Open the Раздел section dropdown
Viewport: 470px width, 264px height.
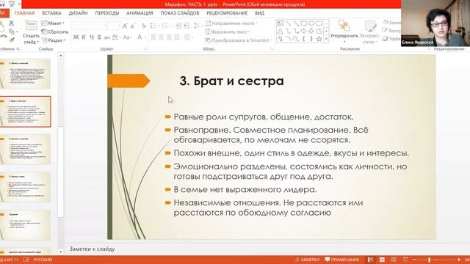coord(53,40)
